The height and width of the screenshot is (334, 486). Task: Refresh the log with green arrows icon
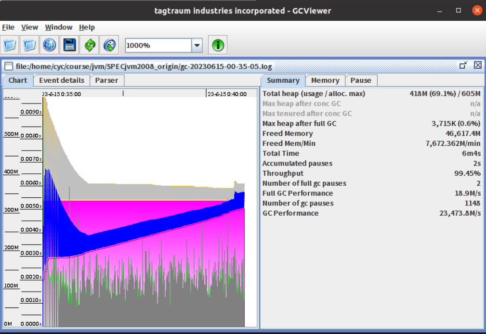click(x=90, y=45)
